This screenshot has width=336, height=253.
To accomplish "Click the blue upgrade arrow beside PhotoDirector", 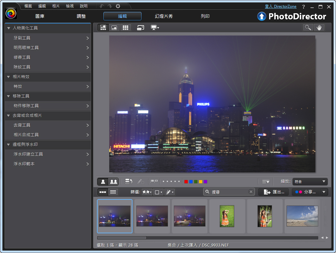I will pyautogui.click(x=261, y=16).
